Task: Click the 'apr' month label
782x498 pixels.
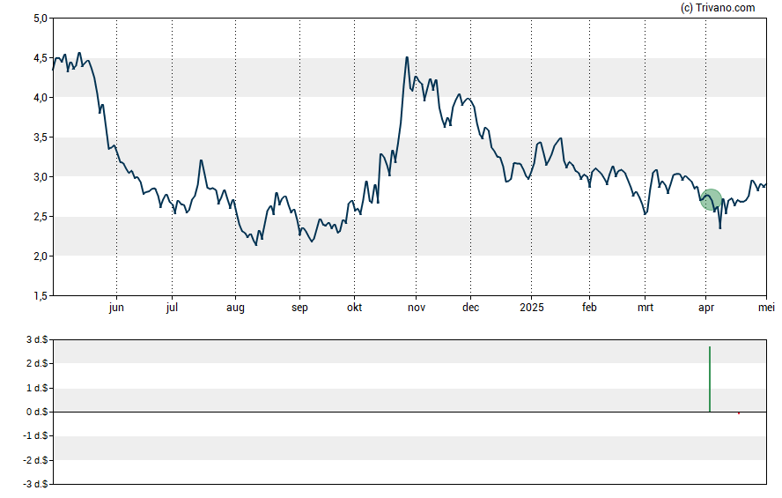Action: [706, 308]
